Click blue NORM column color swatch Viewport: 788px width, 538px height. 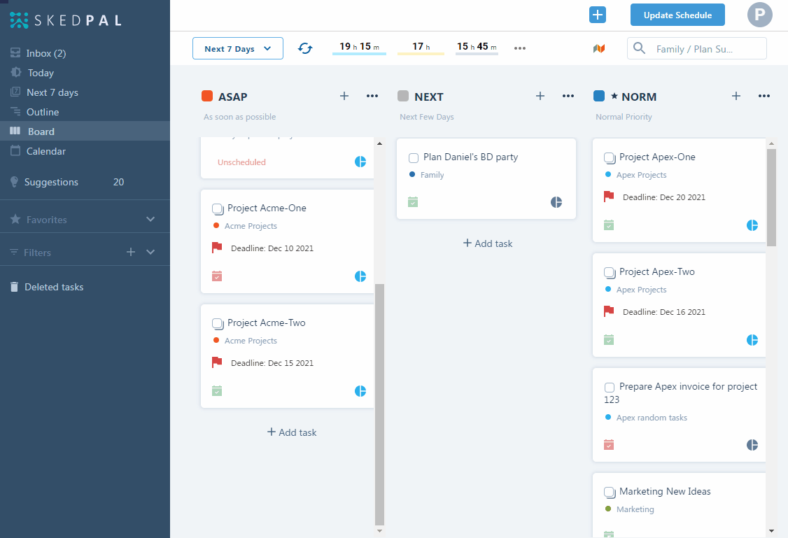click(x=599, y=96)
